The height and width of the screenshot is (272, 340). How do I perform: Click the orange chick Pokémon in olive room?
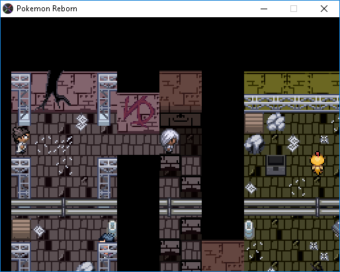[318, 163]
